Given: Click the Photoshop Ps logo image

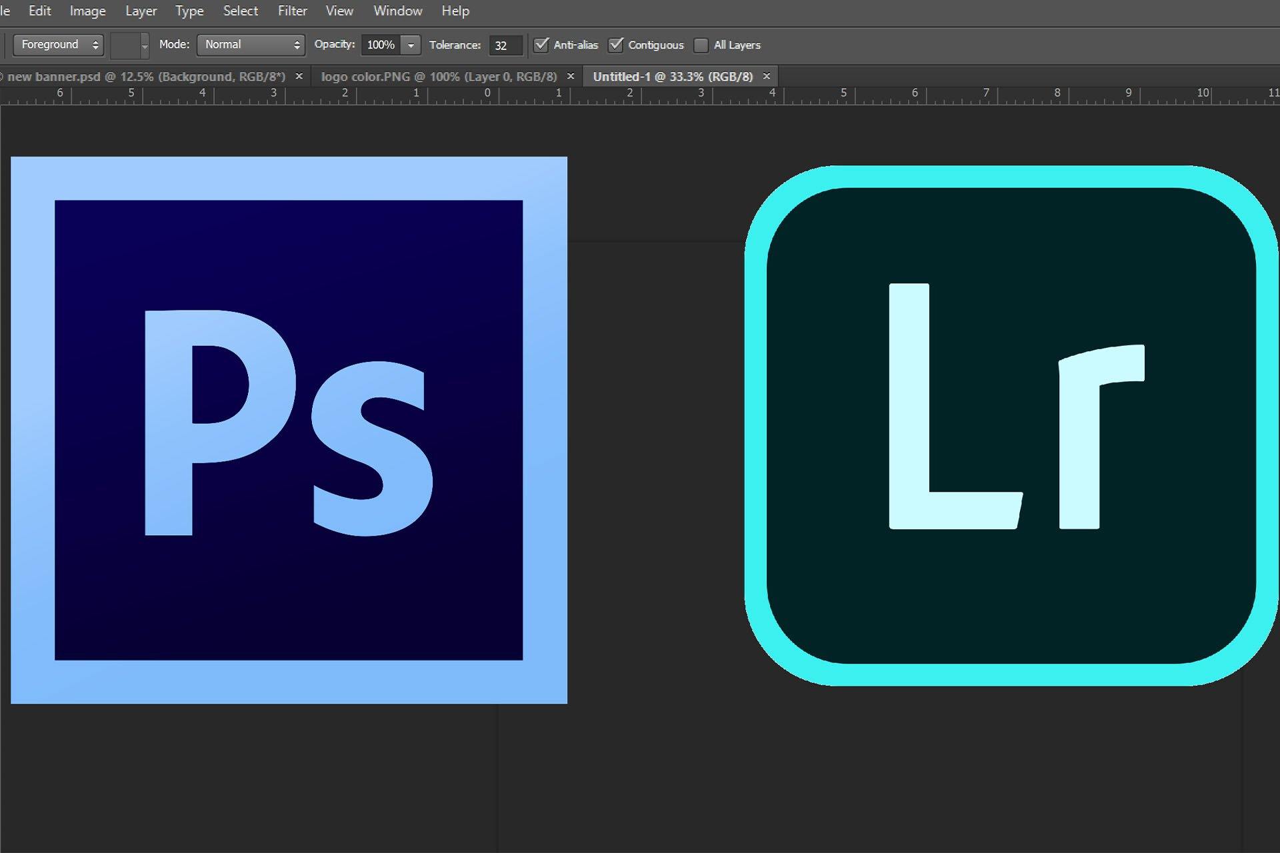Looking at the screenshot, I should [289, 430].
